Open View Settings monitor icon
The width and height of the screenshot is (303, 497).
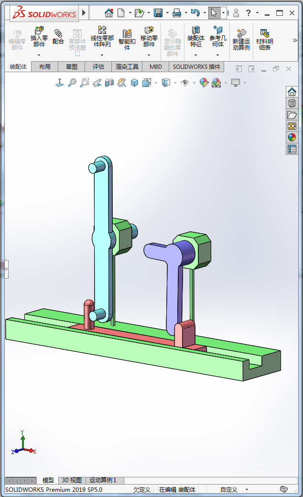pyautogui.click(x=236, y=83)
